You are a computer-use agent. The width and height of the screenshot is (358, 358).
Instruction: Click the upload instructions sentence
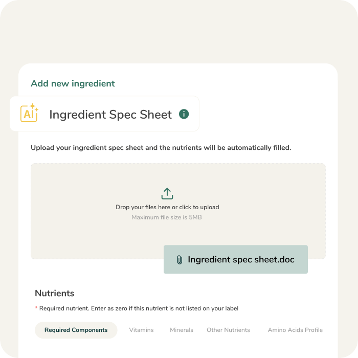pyautogui.click(x=161, y=148)
